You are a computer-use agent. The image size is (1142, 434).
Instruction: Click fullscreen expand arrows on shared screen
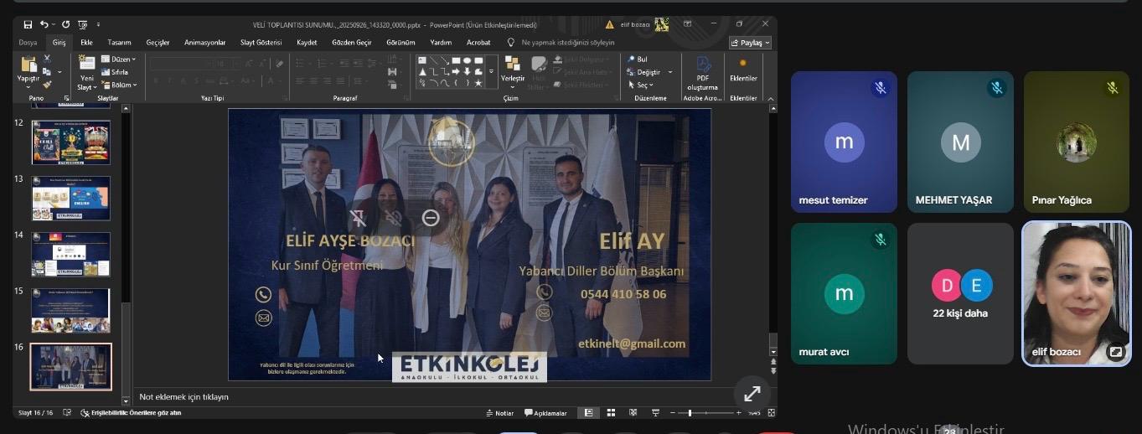pos(752,393)
